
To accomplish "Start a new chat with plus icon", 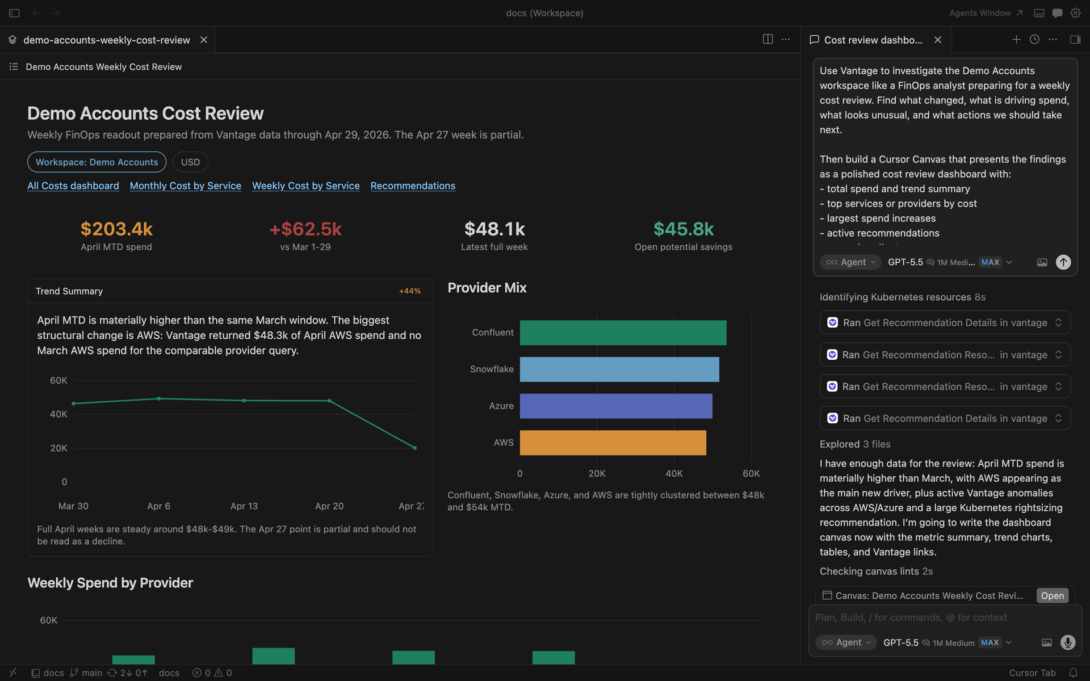I will (x=1016, y=39).
